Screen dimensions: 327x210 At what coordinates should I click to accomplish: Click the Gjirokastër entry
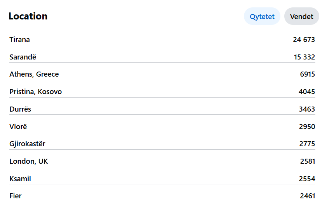[x=162, y=144]
